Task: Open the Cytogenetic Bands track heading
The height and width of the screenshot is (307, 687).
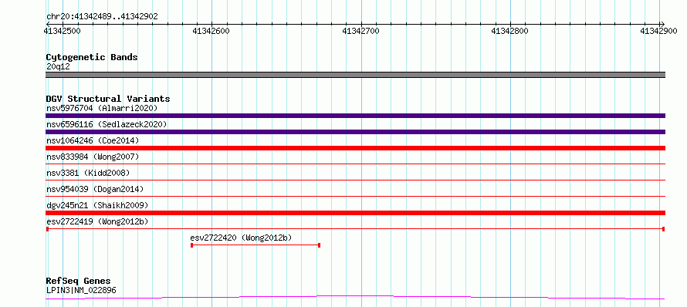Action: pyautogui.click(x=92, y=57)
